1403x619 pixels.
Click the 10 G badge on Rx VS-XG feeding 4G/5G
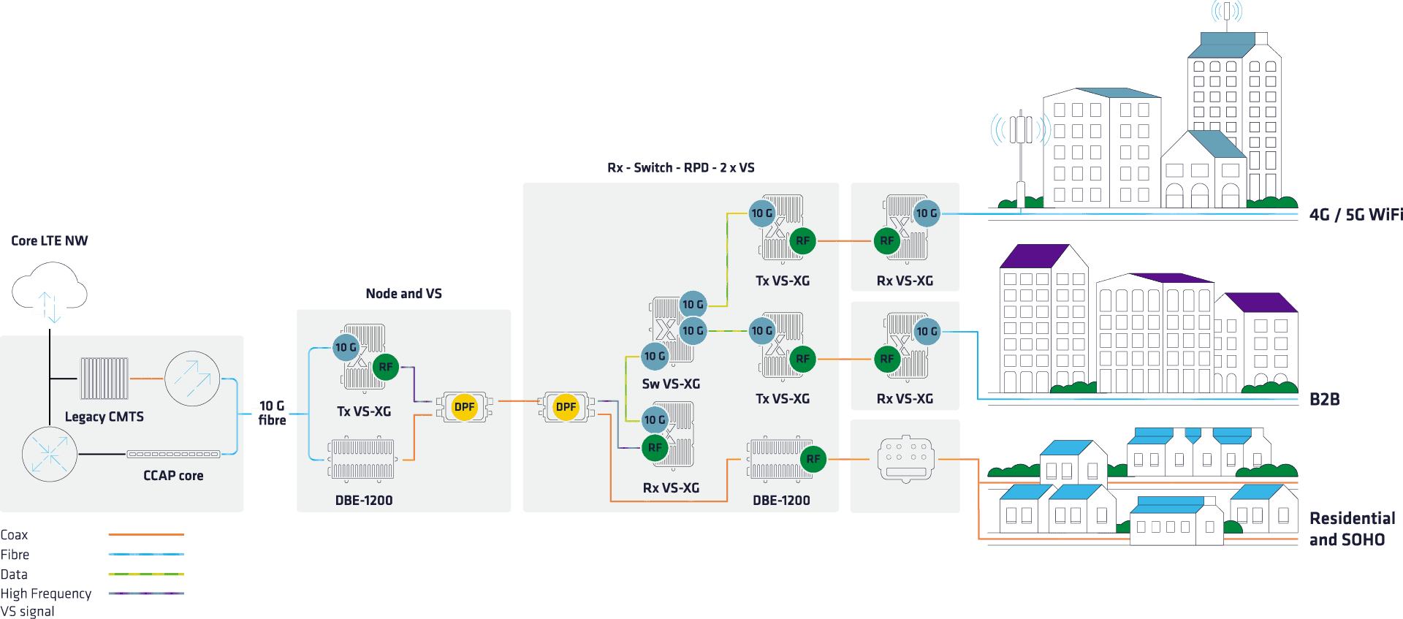[x=927, y=213]
